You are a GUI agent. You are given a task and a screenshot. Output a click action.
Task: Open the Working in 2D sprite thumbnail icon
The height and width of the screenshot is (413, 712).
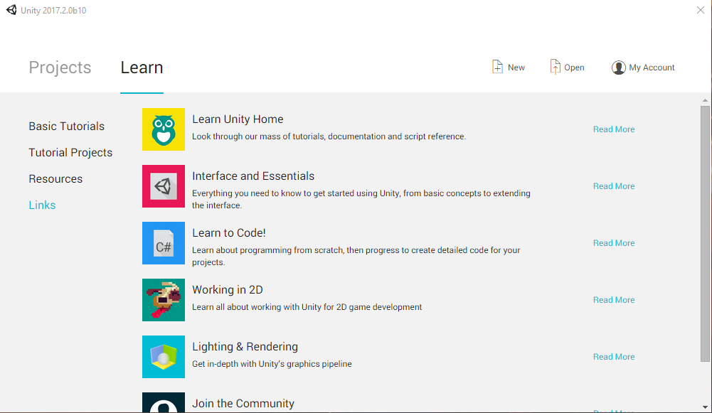[163, 300]
